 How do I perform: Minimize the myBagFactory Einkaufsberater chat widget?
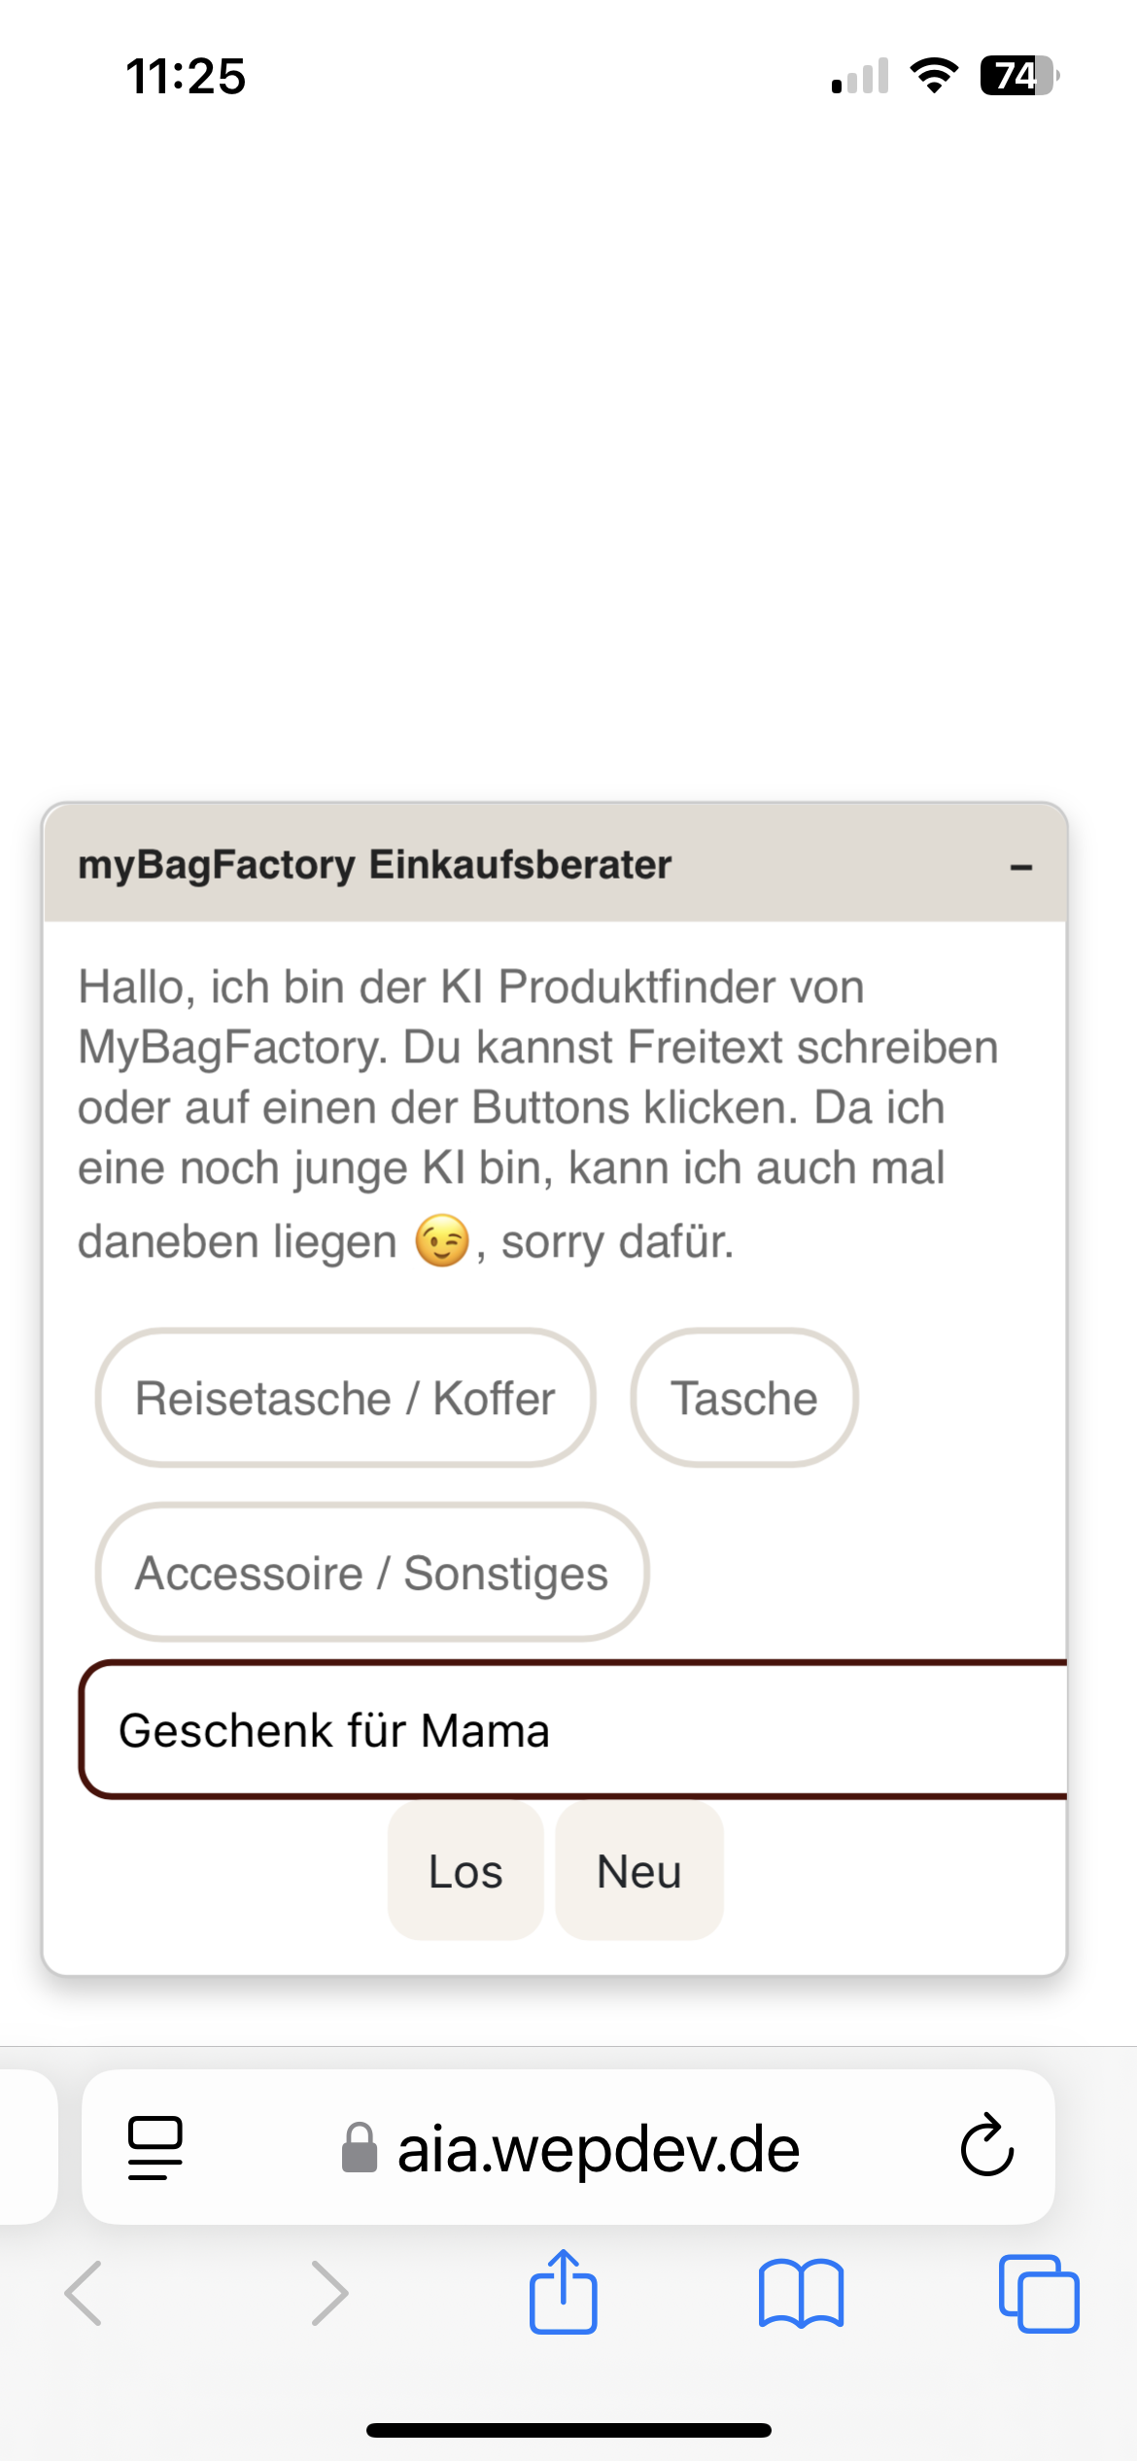1020,866
